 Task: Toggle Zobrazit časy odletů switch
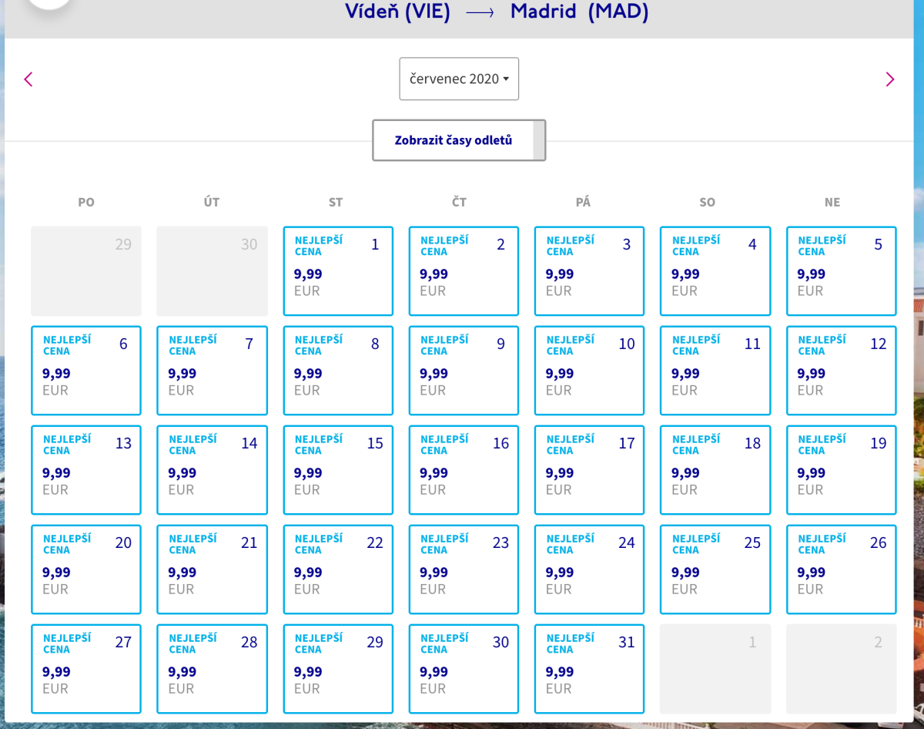pyautogui.click(x=459, y=140)
